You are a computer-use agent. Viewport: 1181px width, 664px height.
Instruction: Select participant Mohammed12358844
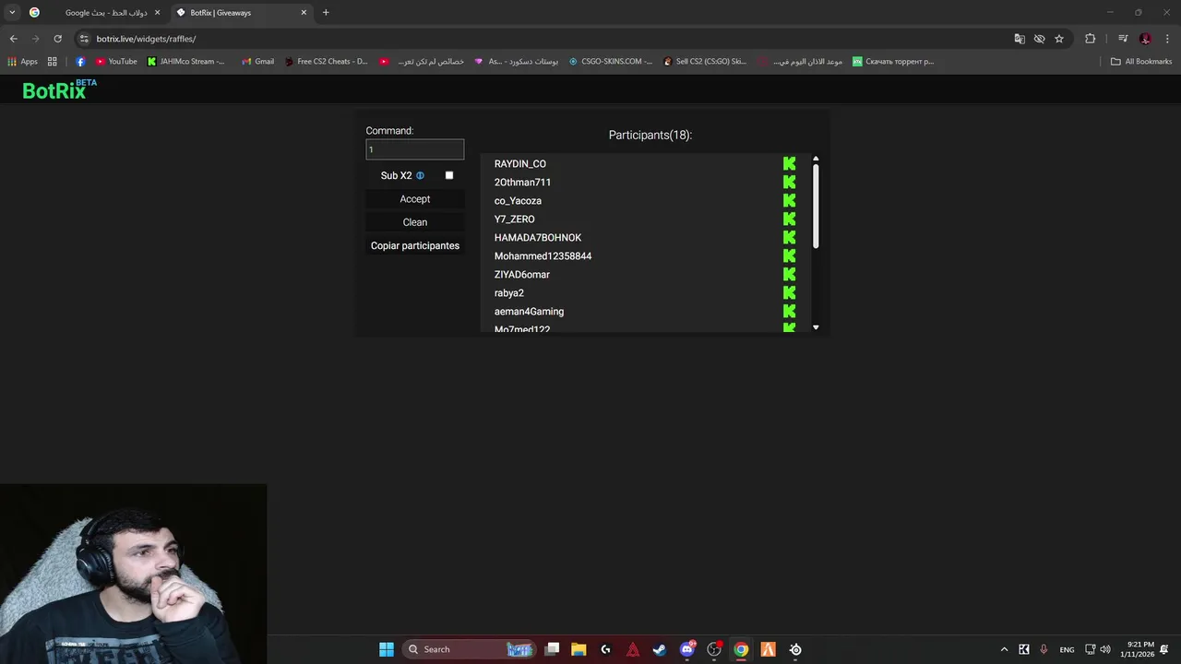point(543,255)
